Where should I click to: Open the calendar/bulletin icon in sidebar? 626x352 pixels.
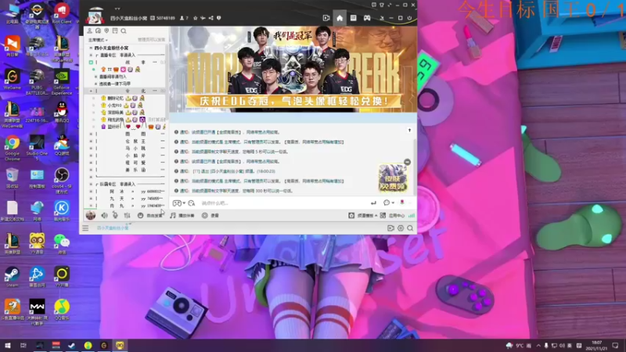(x=115, y=31)
